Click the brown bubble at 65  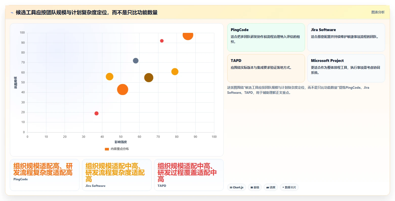pyautogui.click(x=149, y=78)
